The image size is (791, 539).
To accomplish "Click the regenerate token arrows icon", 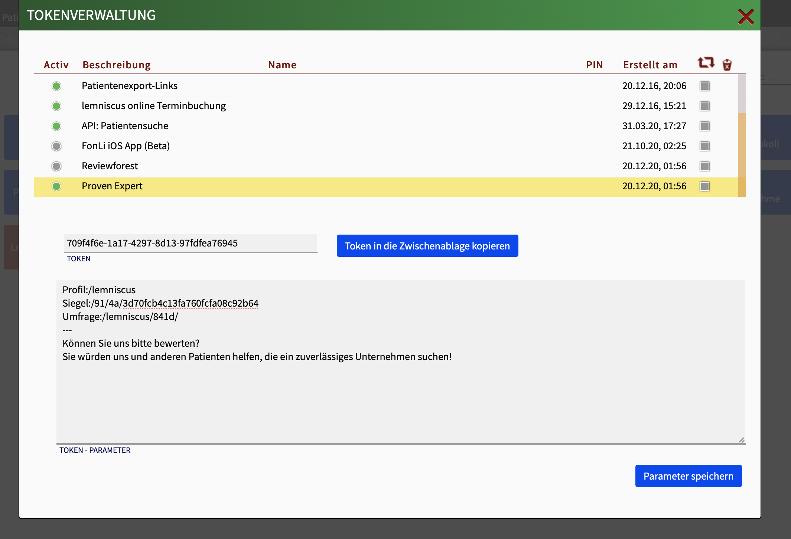I will (x=706, y=62).
